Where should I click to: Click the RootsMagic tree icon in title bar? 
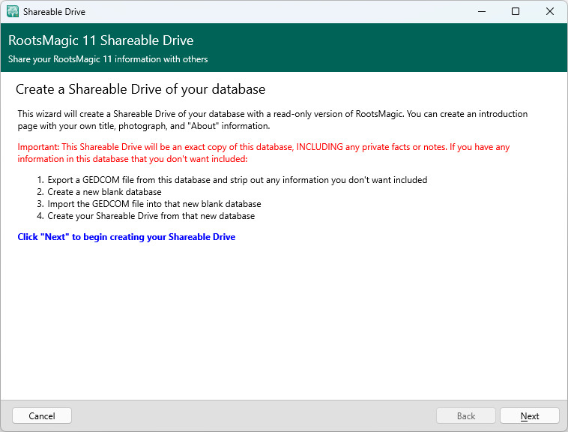13,11
